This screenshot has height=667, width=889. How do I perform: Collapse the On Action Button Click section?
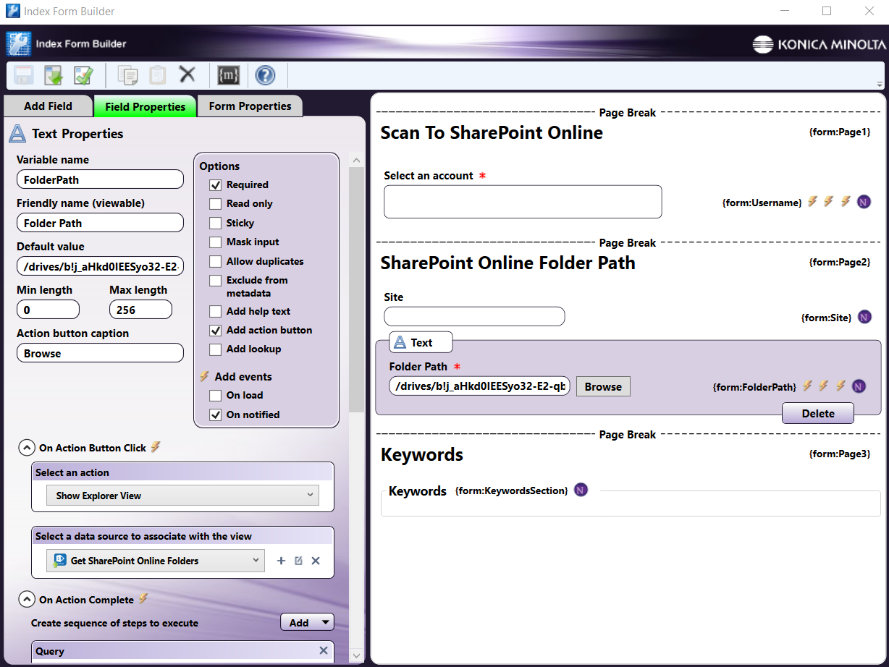pyautogui.click(x=27, y=448)
